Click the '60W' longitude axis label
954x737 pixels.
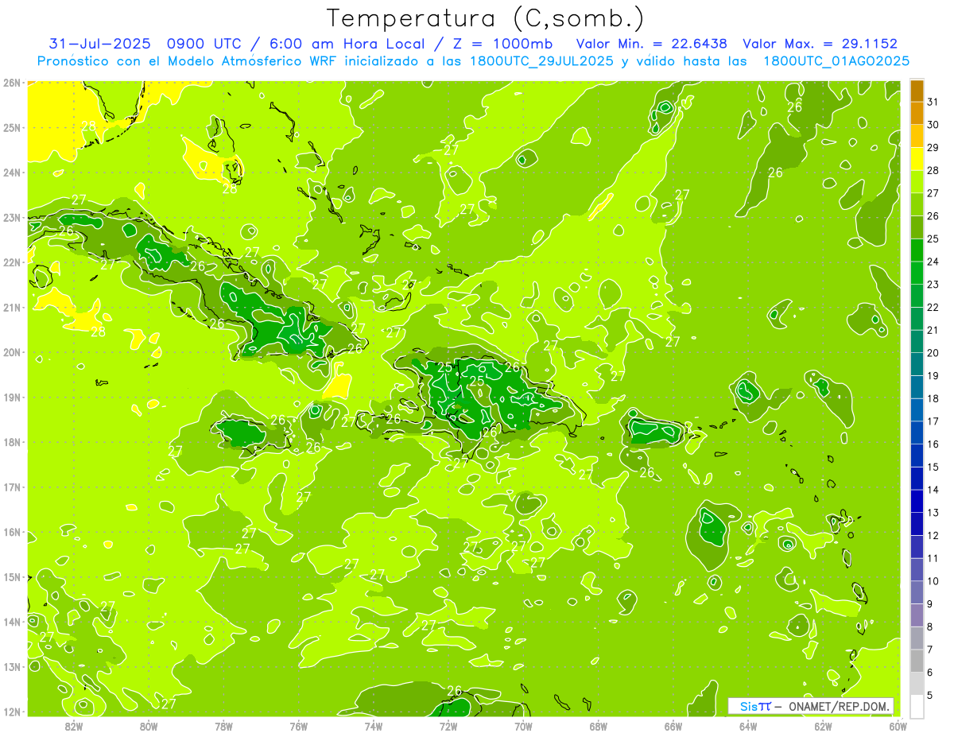(898, 726)
